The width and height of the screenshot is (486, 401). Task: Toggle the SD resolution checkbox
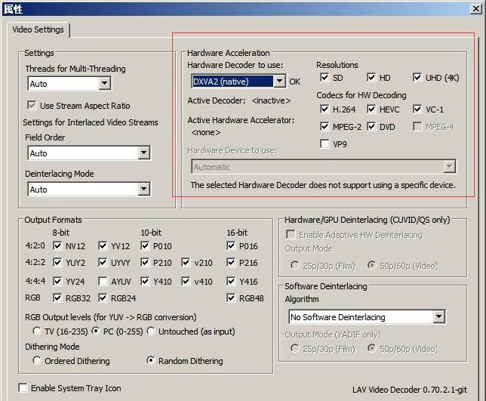coord(325,77)
